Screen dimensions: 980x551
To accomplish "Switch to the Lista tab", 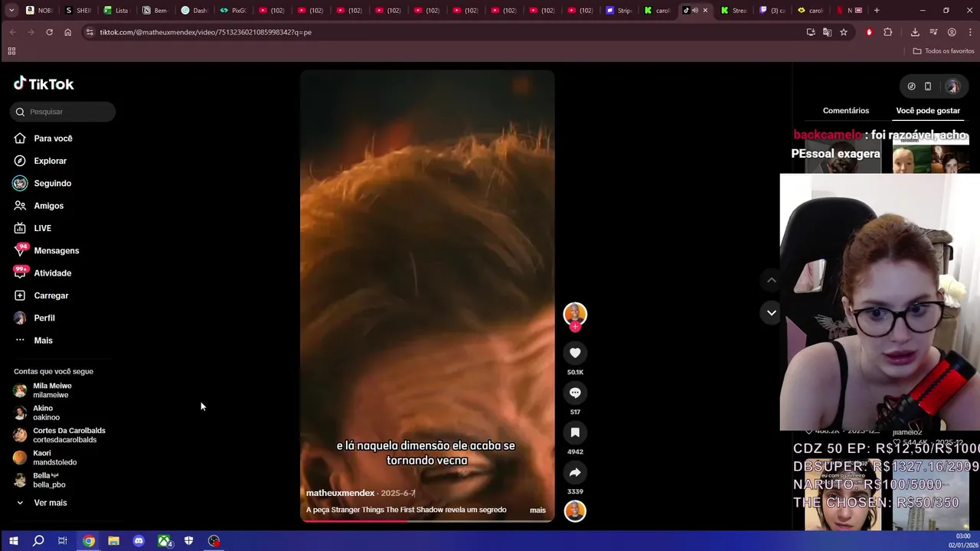I will 116,11.
